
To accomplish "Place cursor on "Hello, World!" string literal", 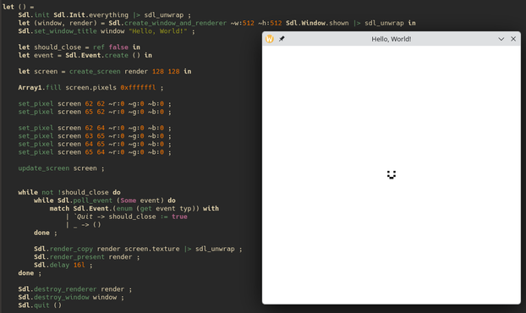I will (157, 31).
